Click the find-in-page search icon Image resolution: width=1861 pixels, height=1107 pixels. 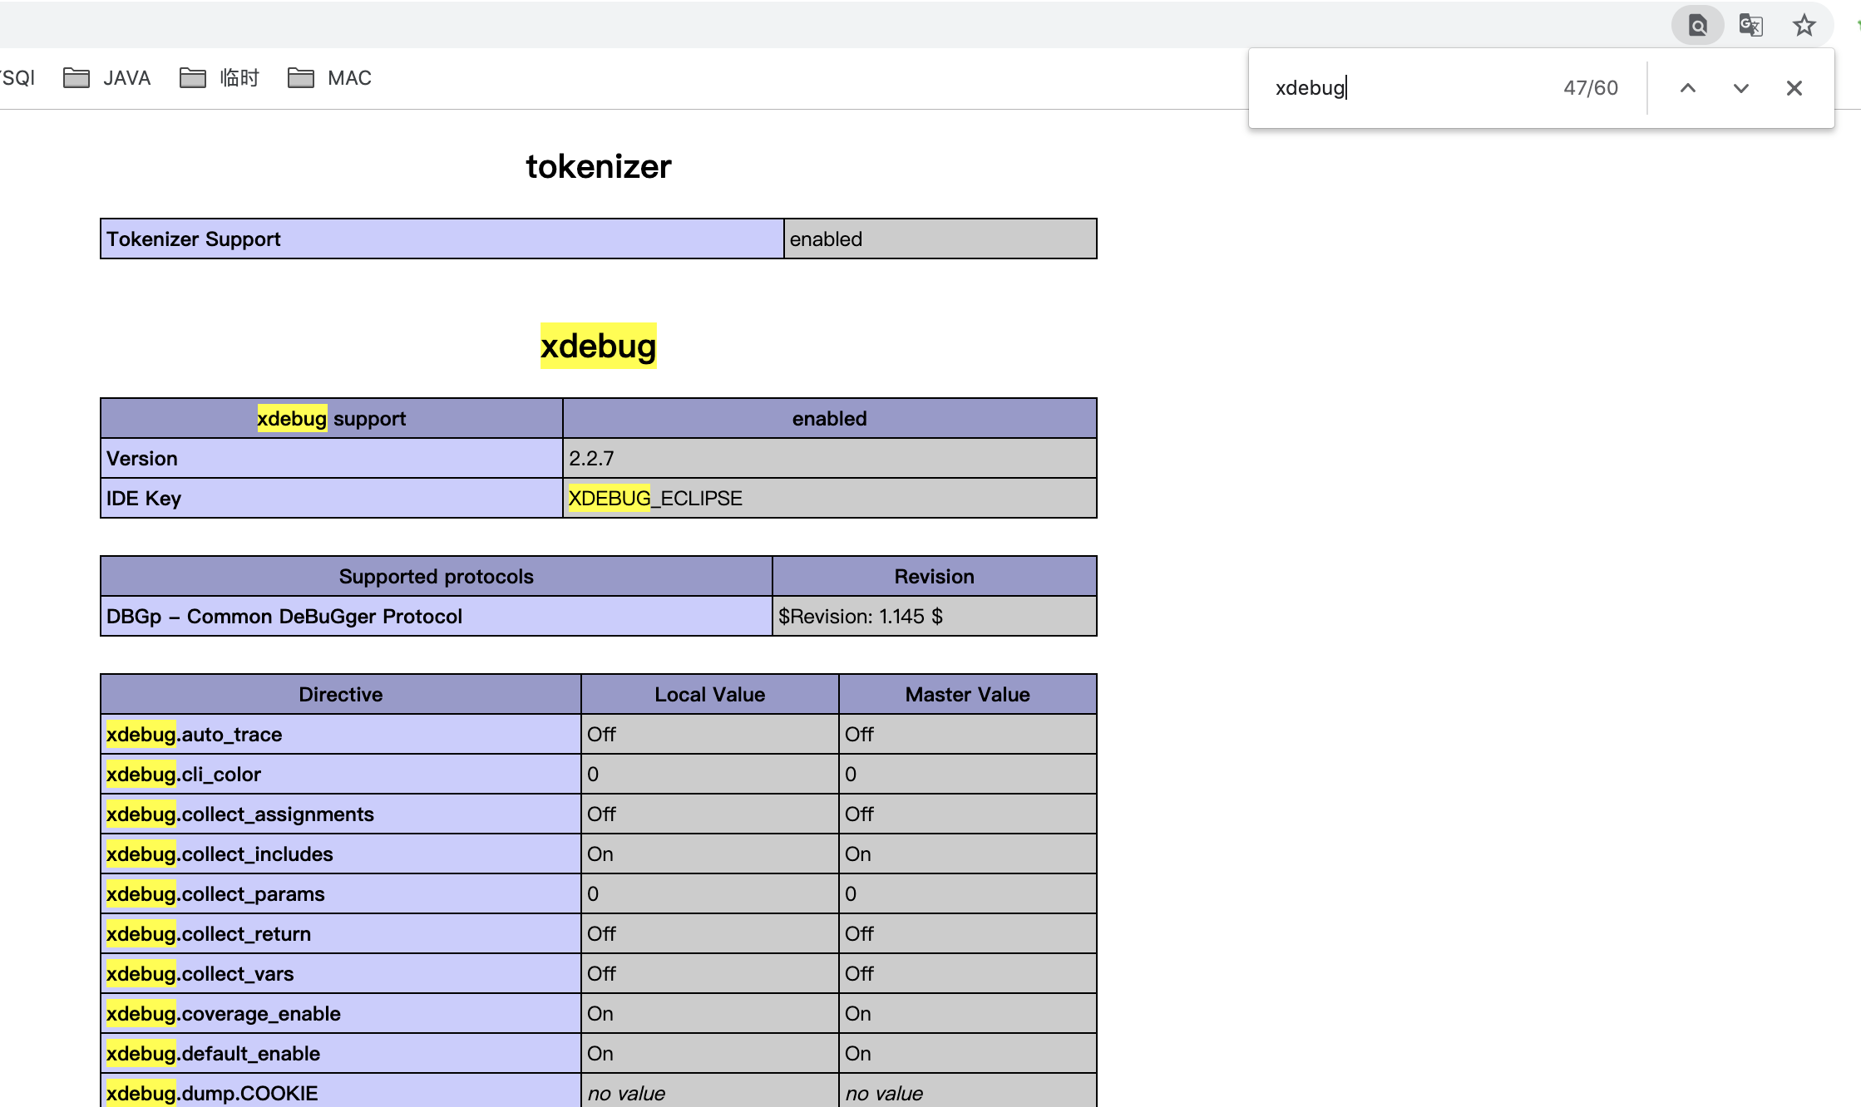click(1697, 25)
